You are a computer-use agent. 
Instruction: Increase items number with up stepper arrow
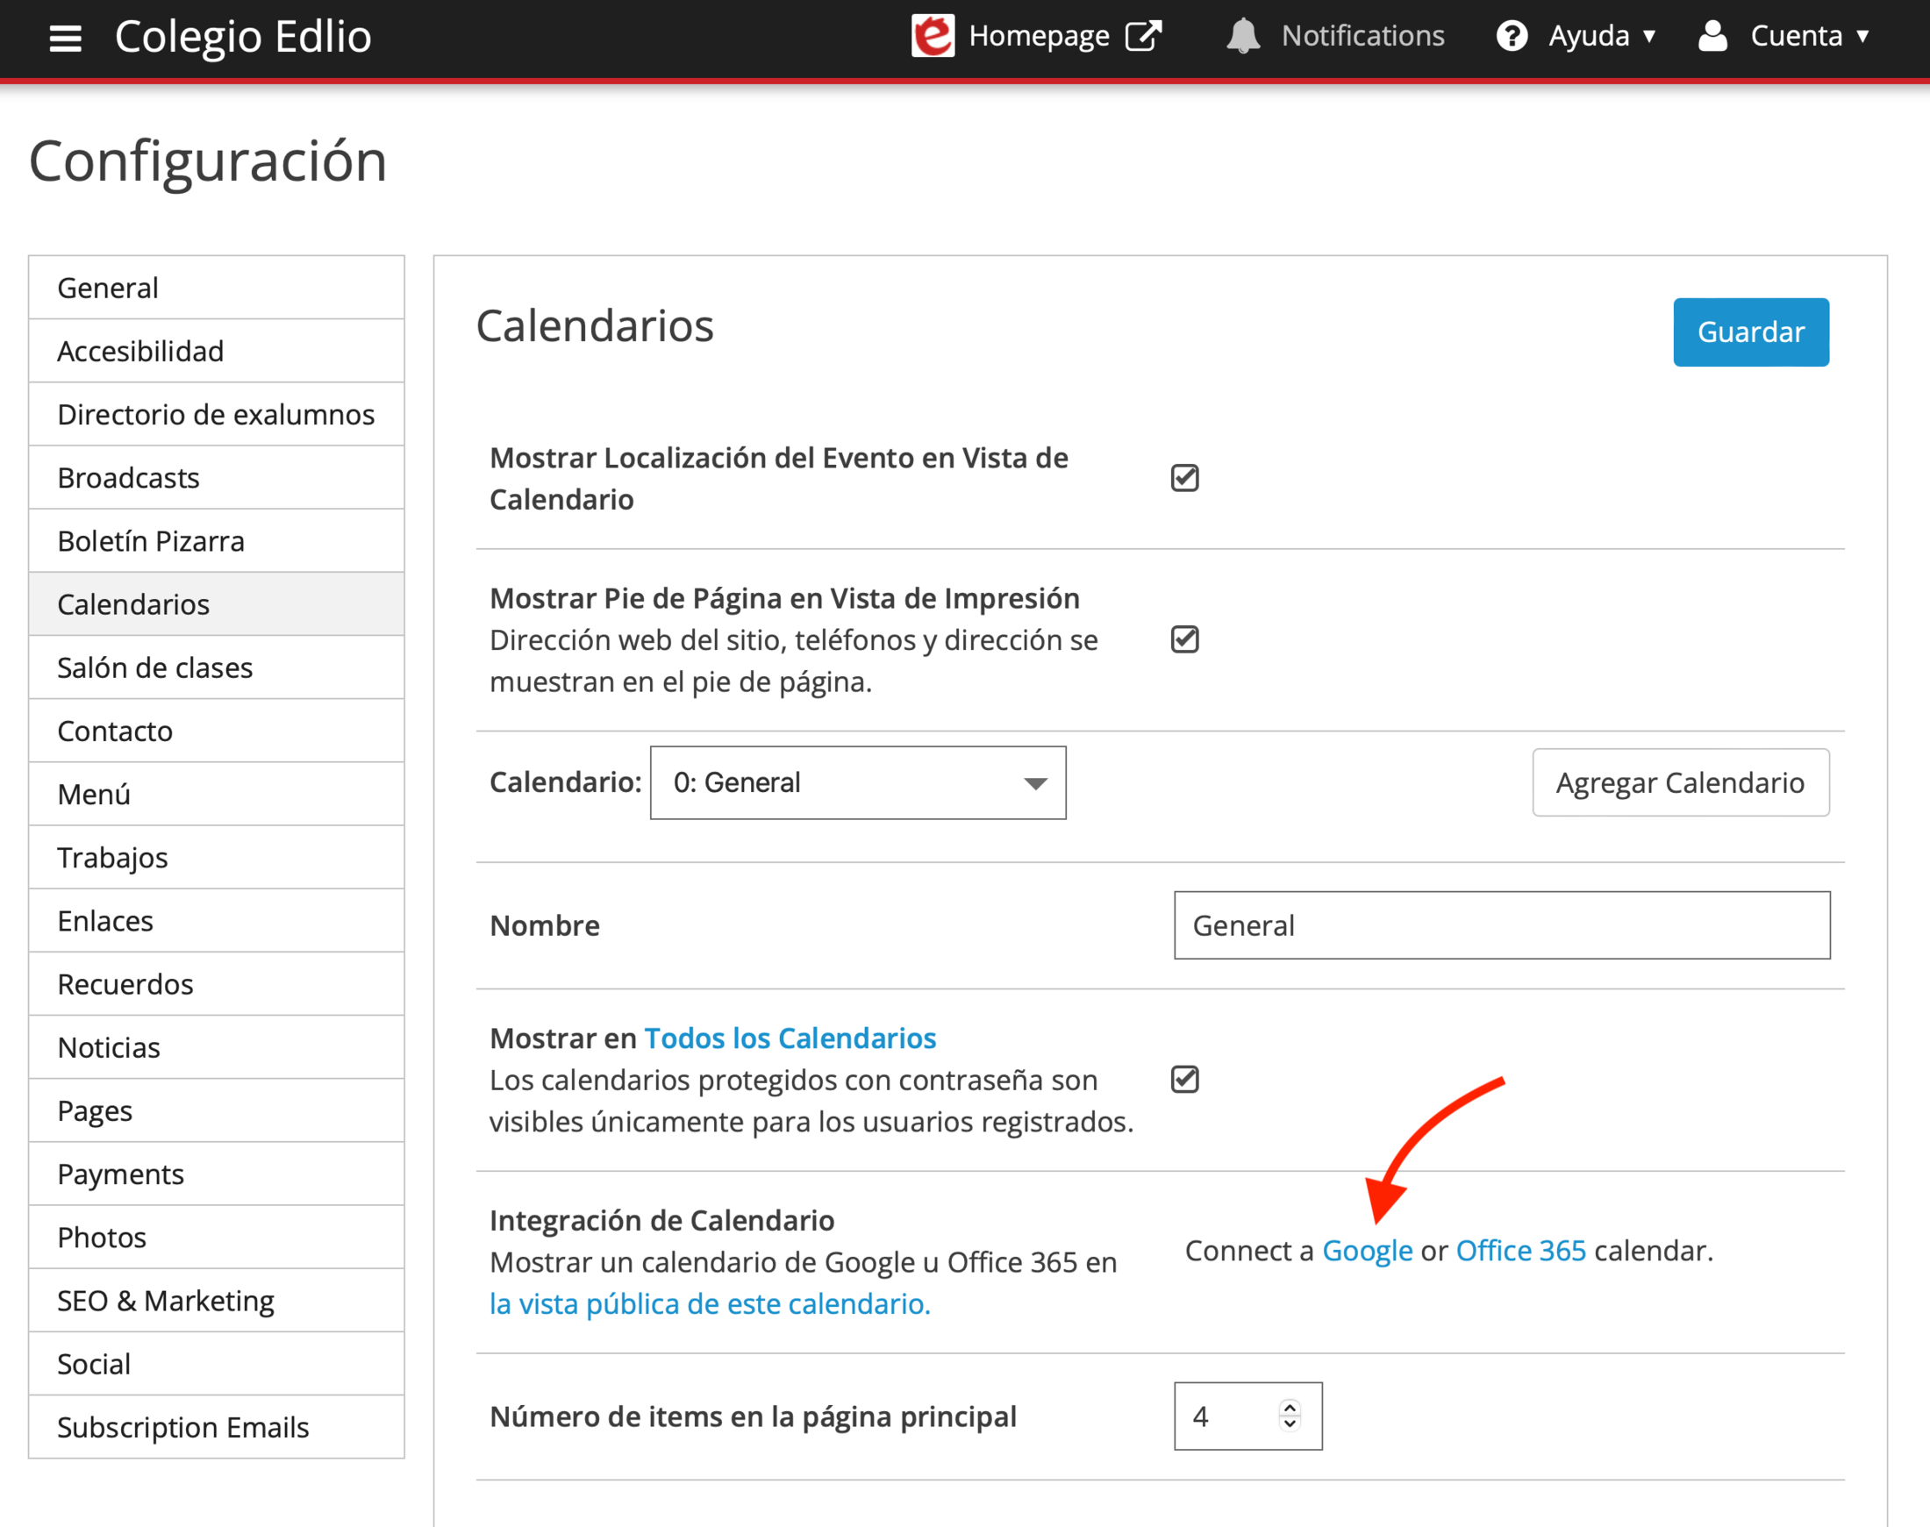[1289, 1407]
